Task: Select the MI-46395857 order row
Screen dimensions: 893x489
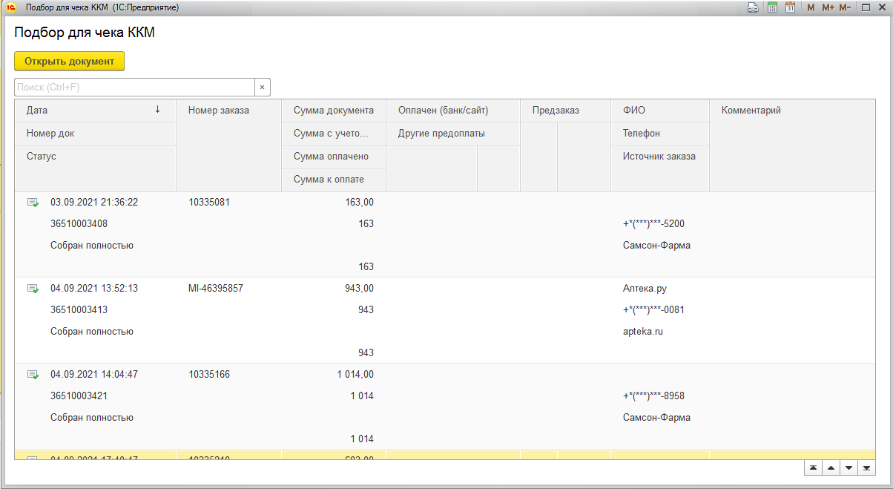Action: tap(215, 288)
